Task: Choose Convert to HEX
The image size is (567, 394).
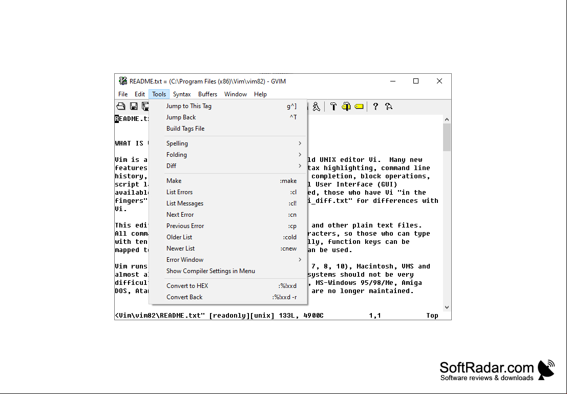Action: pos(228,285)
